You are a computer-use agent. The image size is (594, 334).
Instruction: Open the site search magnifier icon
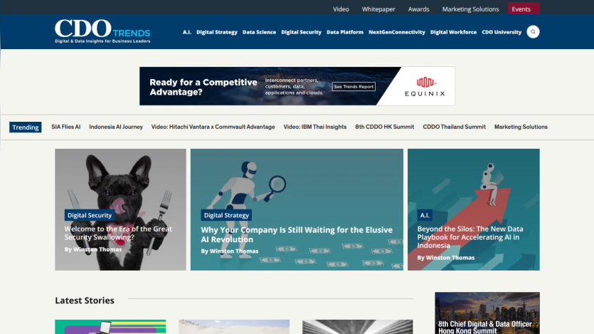(533, 32)
